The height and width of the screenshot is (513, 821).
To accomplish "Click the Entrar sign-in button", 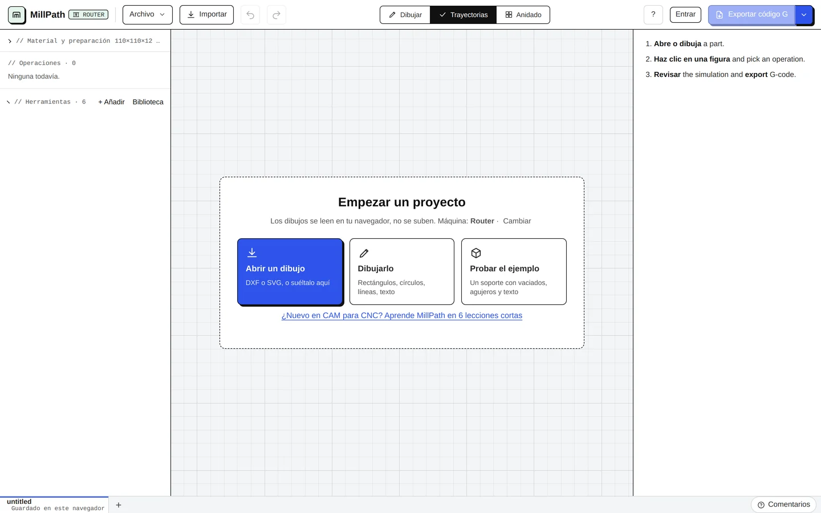I will 685,15.
